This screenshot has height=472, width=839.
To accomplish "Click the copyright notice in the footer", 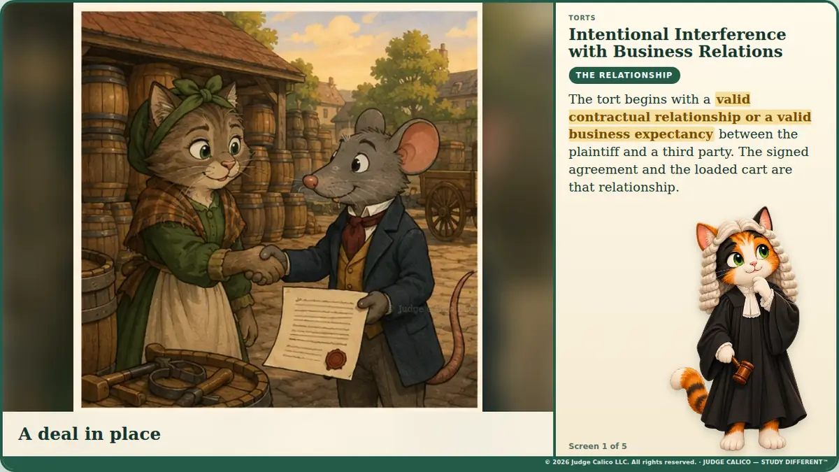I will 687,462.
